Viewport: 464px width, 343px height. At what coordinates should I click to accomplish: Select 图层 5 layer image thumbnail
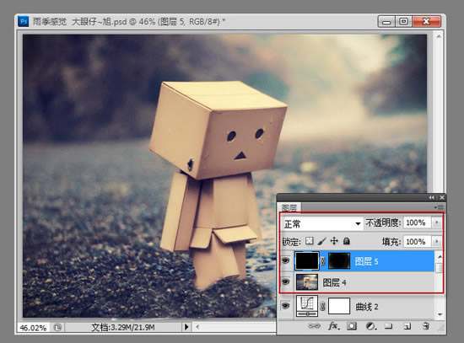307,260
